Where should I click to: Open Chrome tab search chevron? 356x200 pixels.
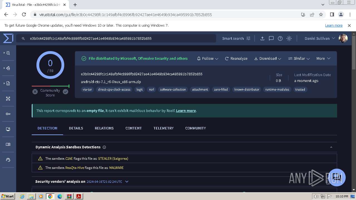tap(323, 4)
